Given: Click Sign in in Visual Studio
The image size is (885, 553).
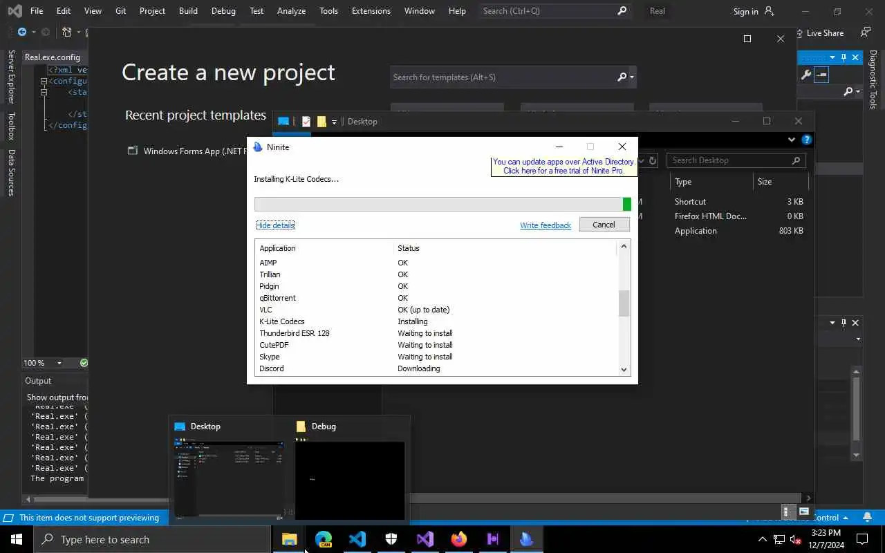Looking at the screenshot, I should (746, 11).
